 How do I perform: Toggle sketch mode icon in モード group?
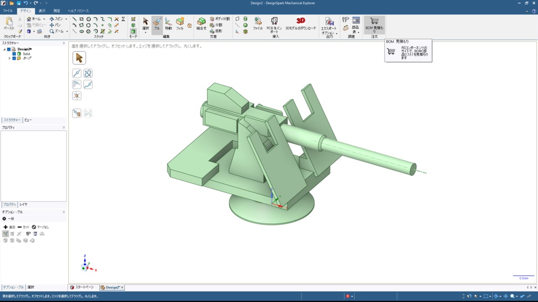click(133, 19)
